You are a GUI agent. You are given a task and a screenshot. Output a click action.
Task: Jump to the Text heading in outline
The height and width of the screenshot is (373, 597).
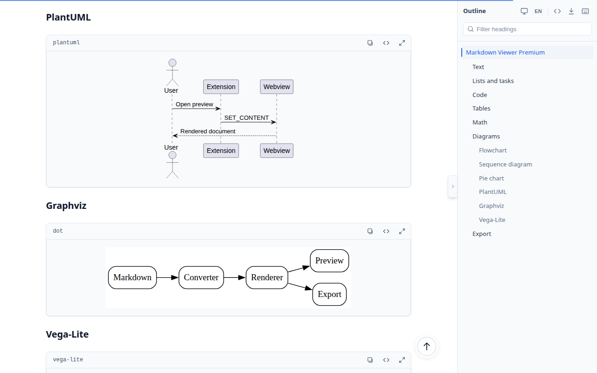(478, 67)
